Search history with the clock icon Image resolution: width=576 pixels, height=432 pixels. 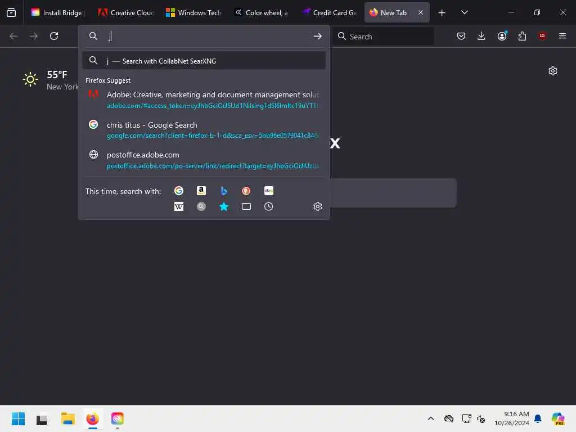click(269, 206)
